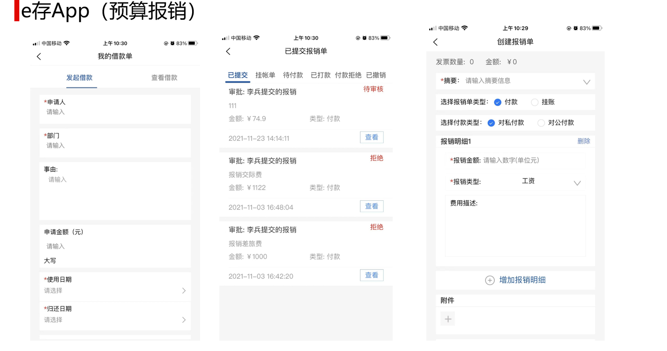This screenshot has width=667, height=351.
Task: Select 付款 as reimbursement type
Action: tap(498, 102)
